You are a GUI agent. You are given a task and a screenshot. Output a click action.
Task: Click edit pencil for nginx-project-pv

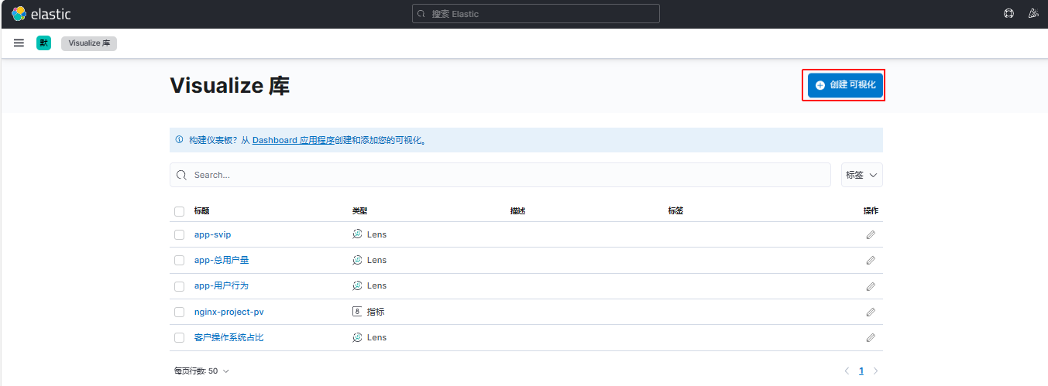click(871, 312)
